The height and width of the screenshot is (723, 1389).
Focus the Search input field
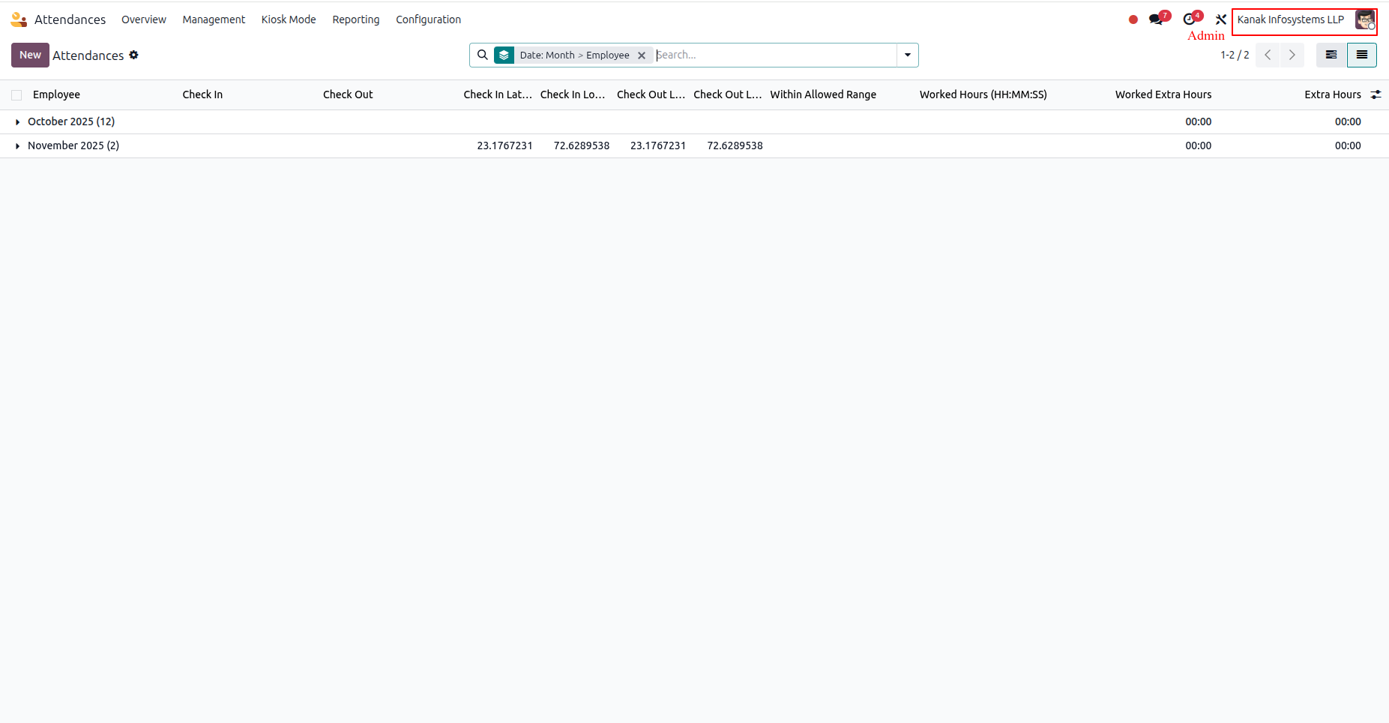click(x=775, y=55)
